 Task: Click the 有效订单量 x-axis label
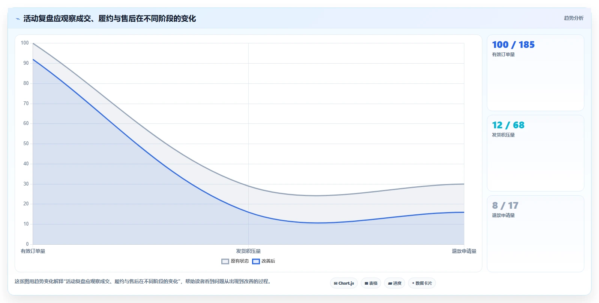(33, 251)
